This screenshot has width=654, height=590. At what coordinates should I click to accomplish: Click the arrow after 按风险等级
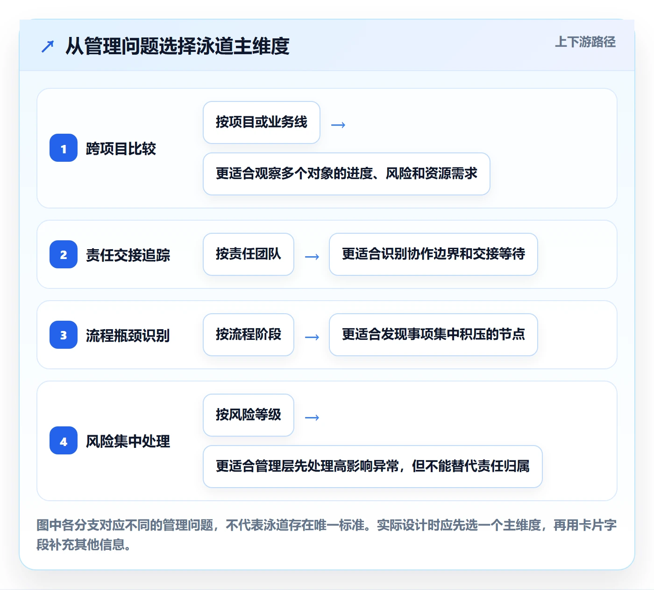(312, 417)
